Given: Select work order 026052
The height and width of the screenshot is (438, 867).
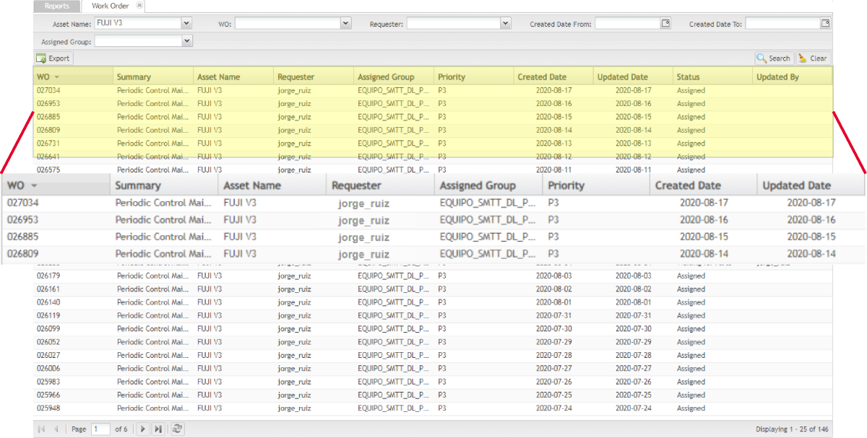Looking at the screenshot, I should [x=433, y=342].
